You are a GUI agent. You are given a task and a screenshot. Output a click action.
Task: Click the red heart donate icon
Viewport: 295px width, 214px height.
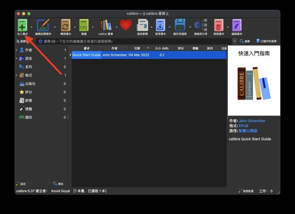click(x=126, y=25)
